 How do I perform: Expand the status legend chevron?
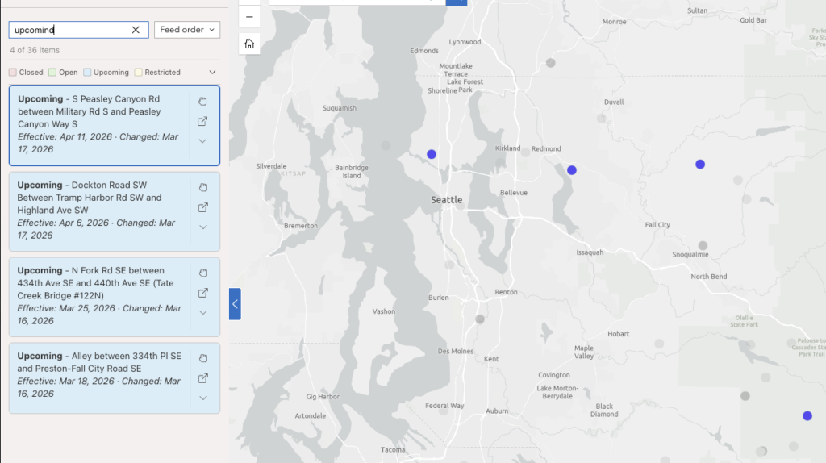pyautogui.click(x=213, y=73)
